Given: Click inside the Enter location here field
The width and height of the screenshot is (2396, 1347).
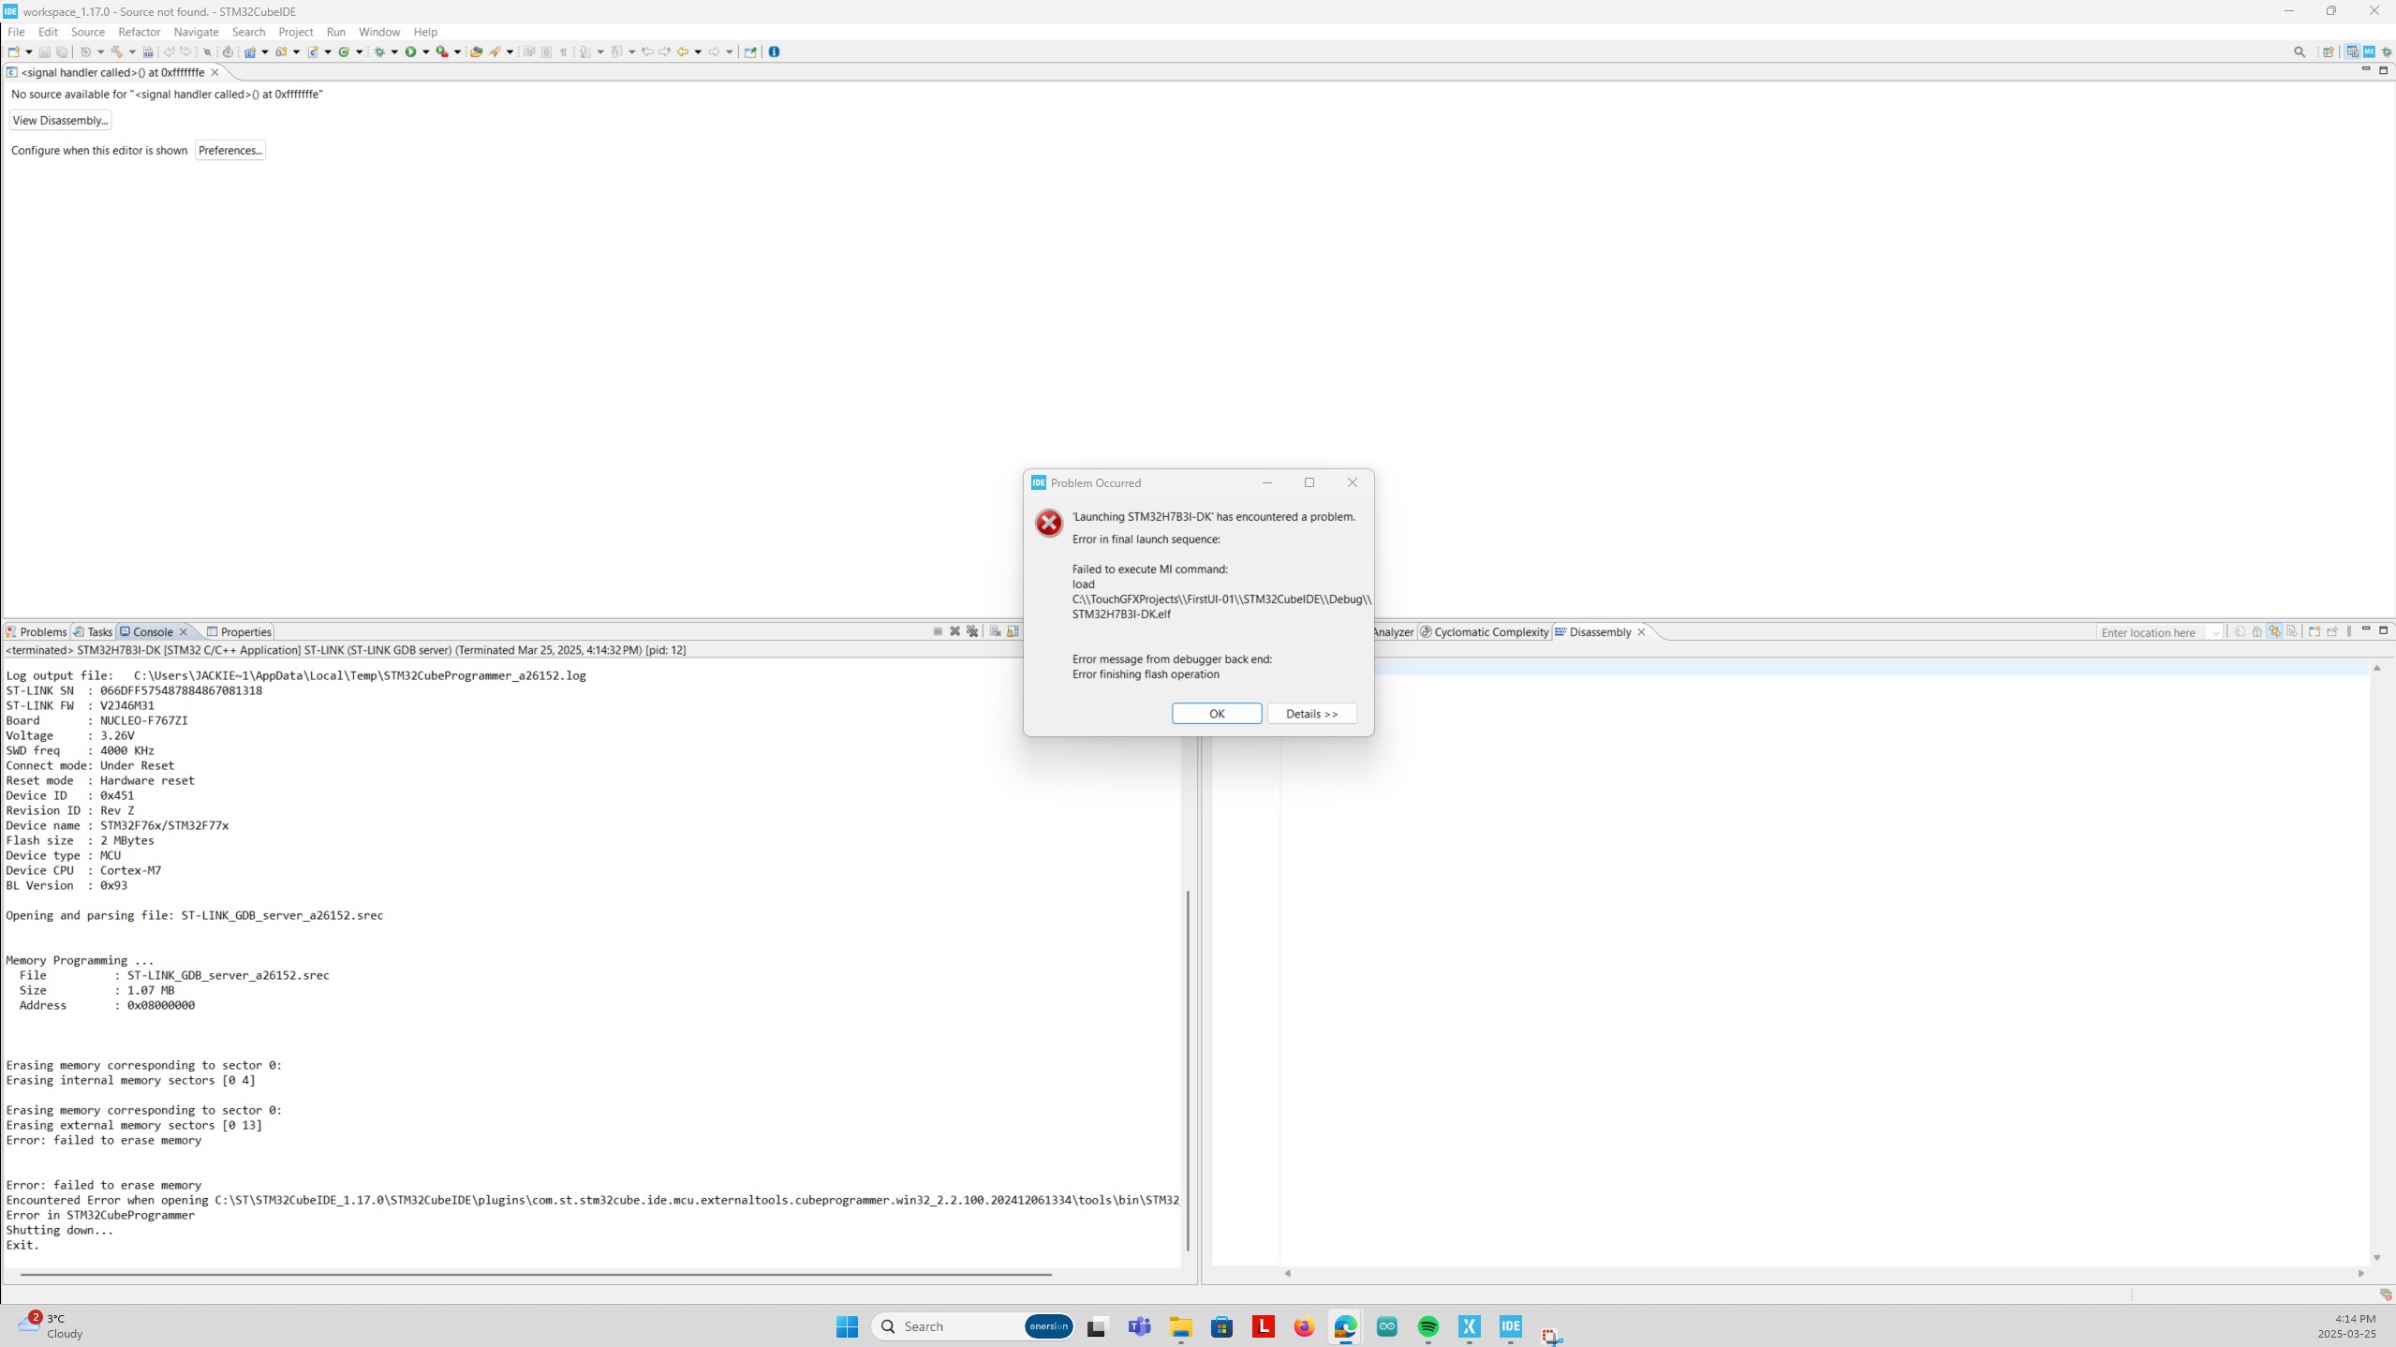Looking at the screenshot, I should point(2150,632).
